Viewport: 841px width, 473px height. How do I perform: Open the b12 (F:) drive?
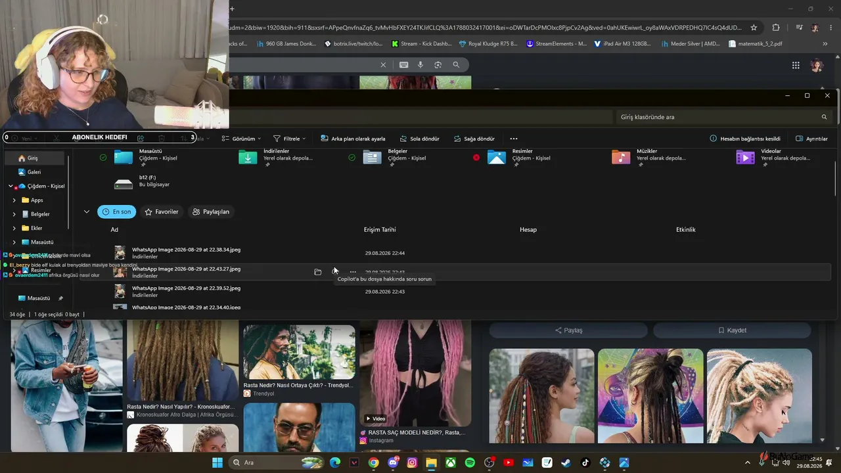point(141,181)
